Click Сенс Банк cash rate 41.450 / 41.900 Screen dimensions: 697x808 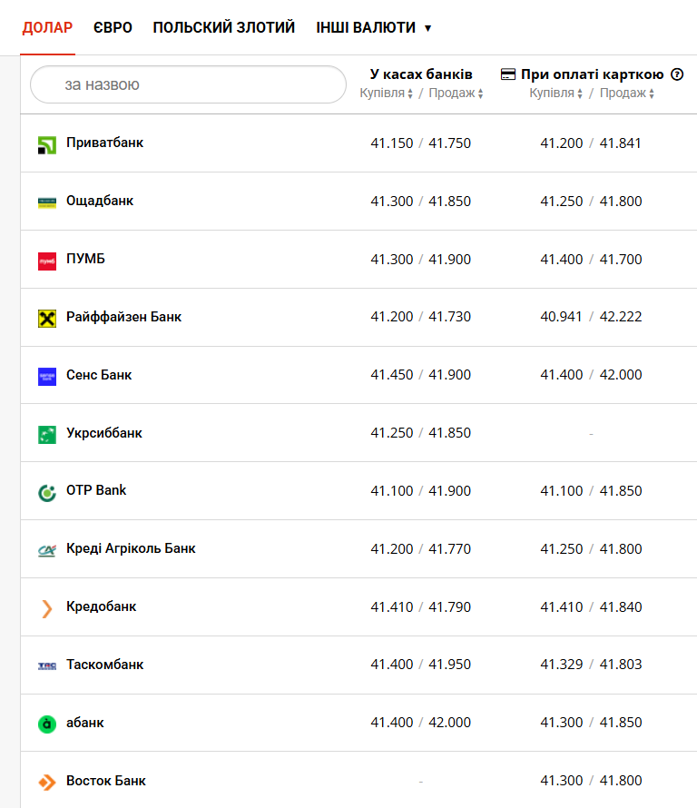coord(421,375)
